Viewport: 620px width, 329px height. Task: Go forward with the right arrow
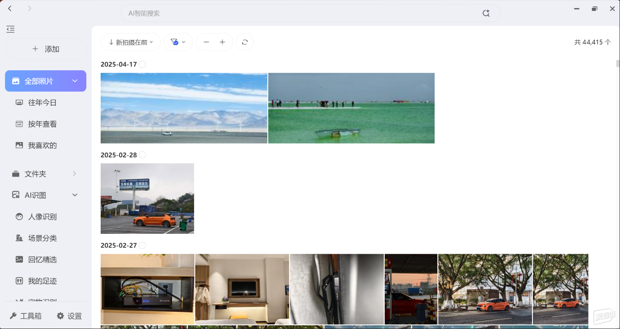[29, 8]
